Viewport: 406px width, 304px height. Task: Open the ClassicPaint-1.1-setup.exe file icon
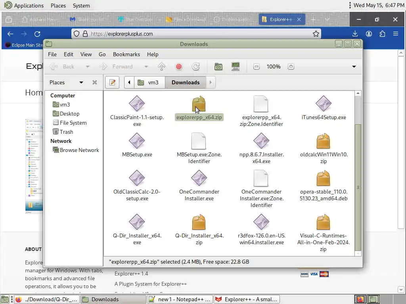tap(137, 104)
